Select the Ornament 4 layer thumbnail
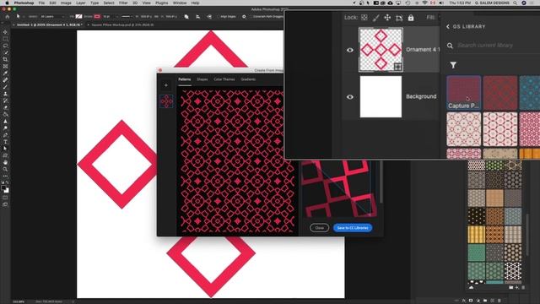This screenshot has width=540, height=304. tap(381, 50)
